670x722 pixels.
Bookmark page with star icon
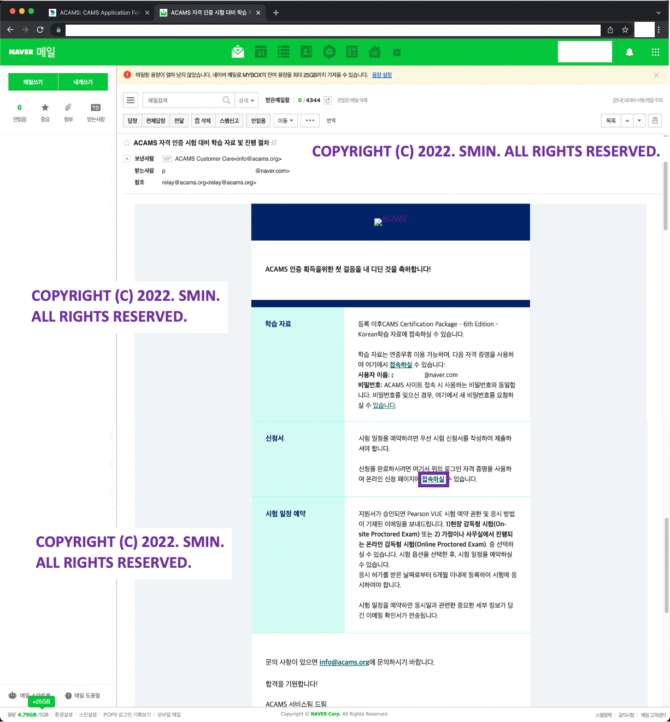pos(625,30)
